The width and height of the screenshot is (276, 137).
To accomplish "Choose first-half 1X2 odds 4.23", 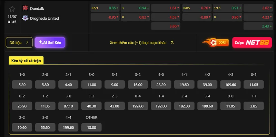I will 258,17.
